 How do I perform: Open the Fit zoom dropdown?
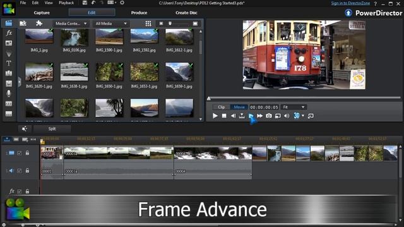(x=294, y=107)
